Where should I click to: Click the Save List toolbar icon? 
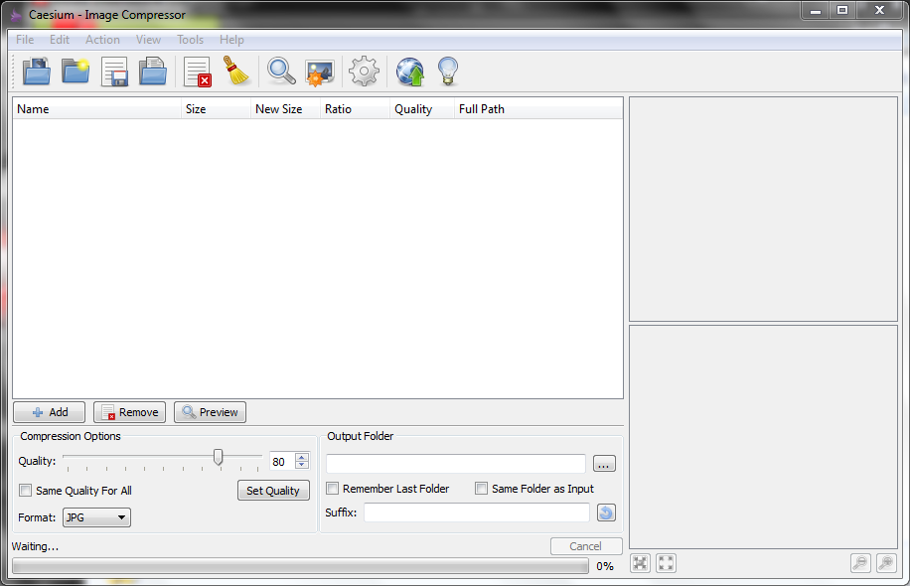114,72
